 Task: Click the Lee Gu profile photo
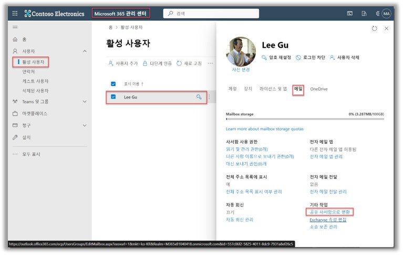click(x=241, y=51)
